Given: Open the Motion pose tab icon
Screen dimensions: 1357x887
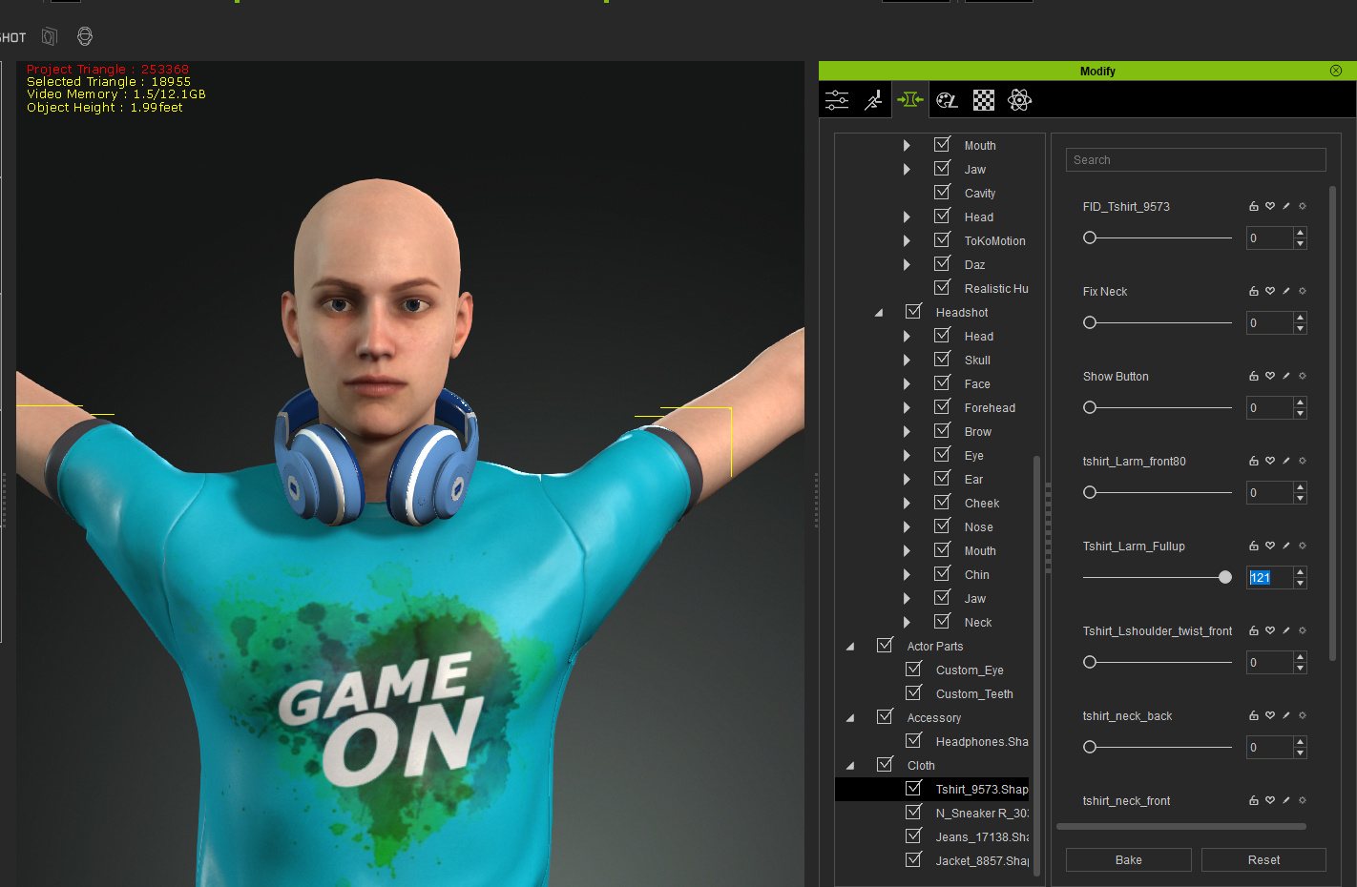Looking at the screenshot, I should tap(873, 100).
